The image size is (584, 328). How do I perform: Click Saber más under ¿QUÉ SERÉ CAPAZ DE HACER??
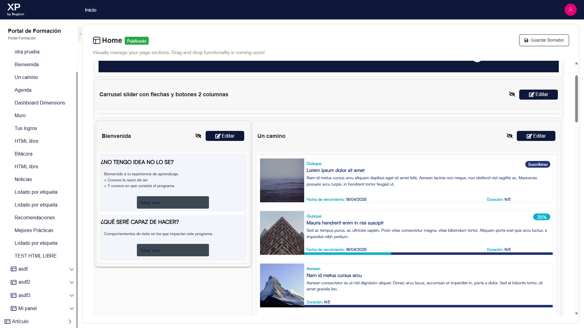tap(173, 250)
